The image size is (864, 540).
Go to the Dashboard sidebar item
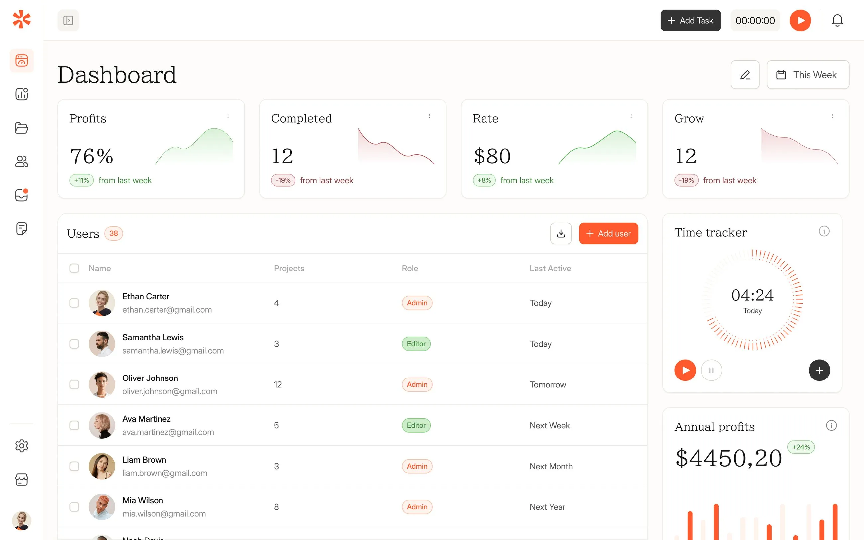pos(21,60)
